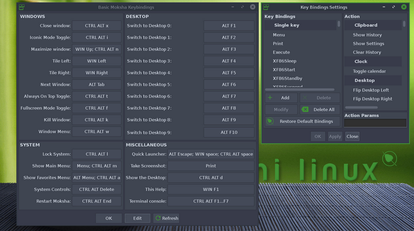Viewport: 414px width, 231px height.
Task: Click the Clipboard group header
Action: click(373, 25)
